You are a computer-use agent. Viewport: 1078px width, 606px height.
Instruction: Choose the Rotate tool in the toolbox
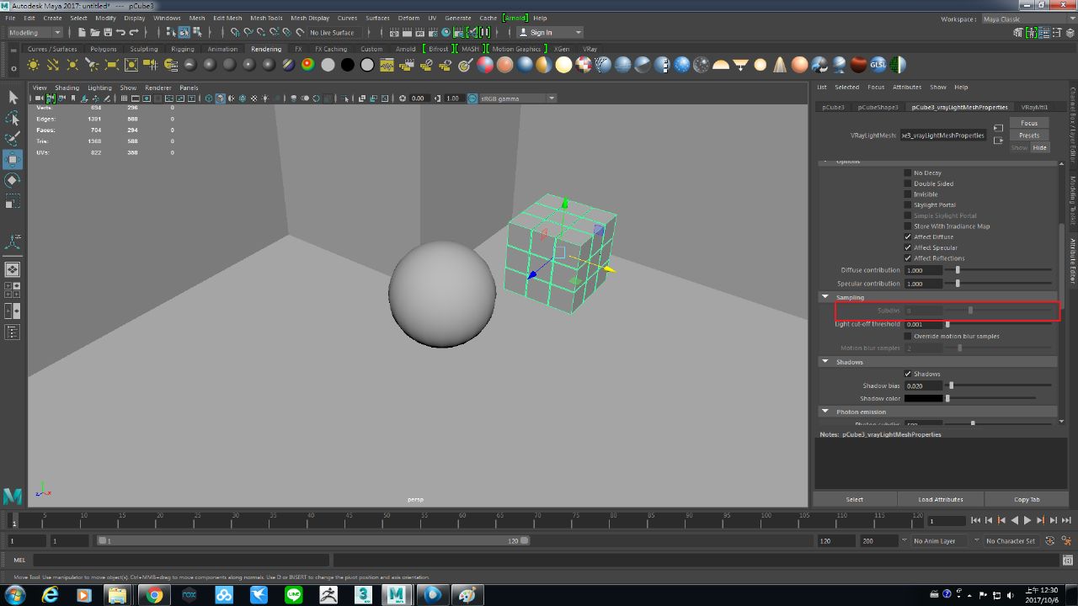click(13, 181)
